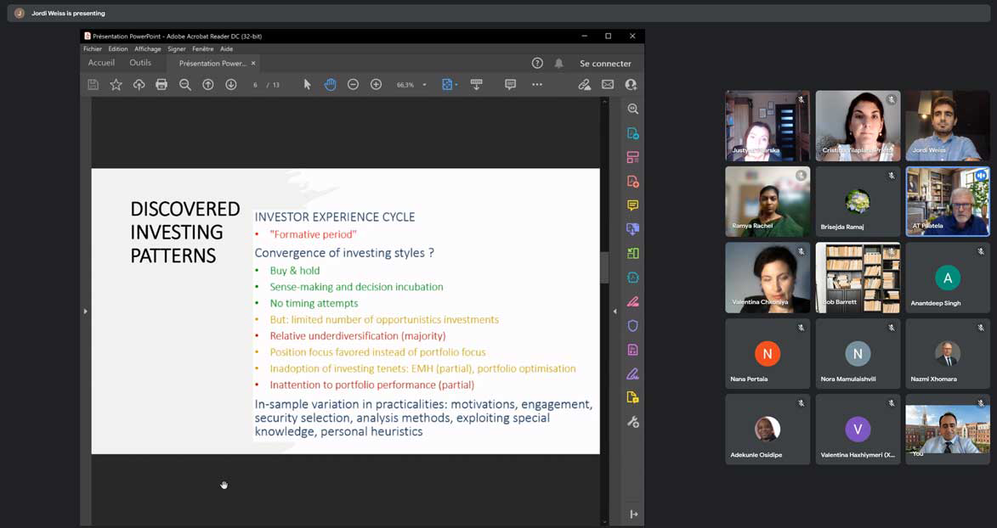The width and height of the screenshot is (997, 528).
Task: Switch to the Outils tab
Action: point(140,63)
